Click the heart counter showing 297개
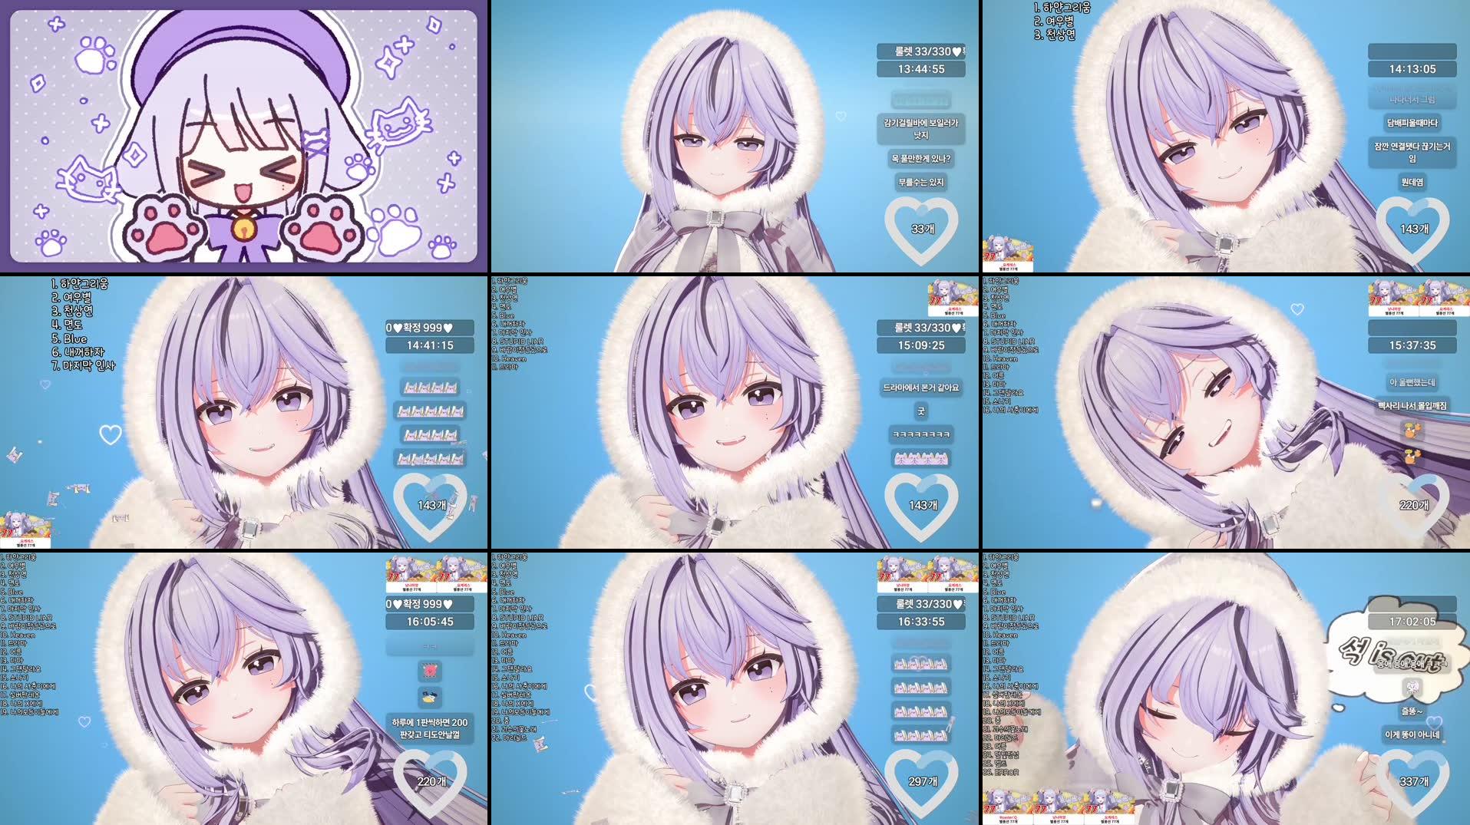The width and height of the screenshot is (1470, 825). click(x=922, y=781)
